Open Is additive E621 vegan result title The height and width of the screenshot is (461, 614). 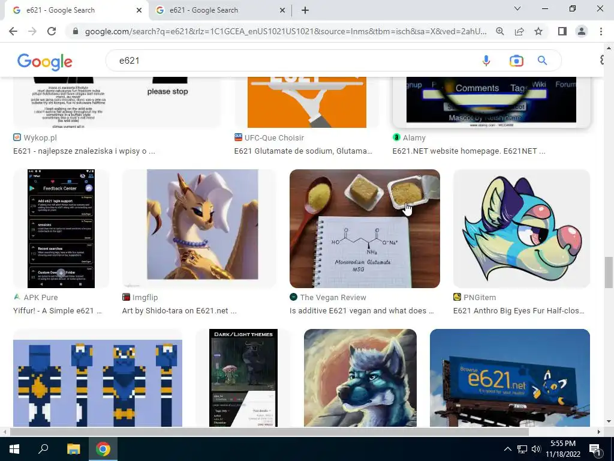point(362,310)
